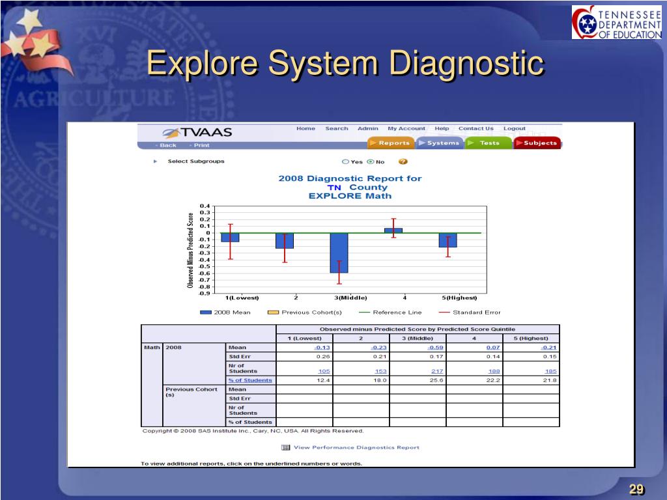Click Std Err value 0.17

click(436, 356)
